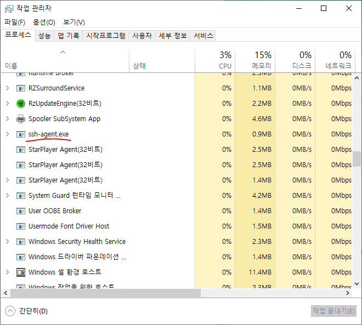Minimize the 작업 관리자 window
Image resolution: width=362 pixels, height=325 pixels.
tap(299, 9)
